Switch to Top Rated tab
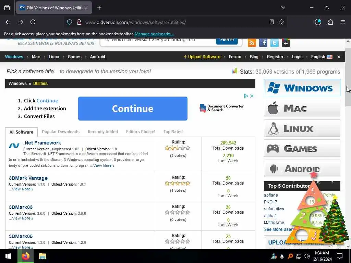The image size is (351, 263). coord(173,132)
